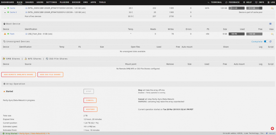Click the drive icon before USB_Flash_Disk
The height and width of the screenshot is (135, 276).
point(26,34)
